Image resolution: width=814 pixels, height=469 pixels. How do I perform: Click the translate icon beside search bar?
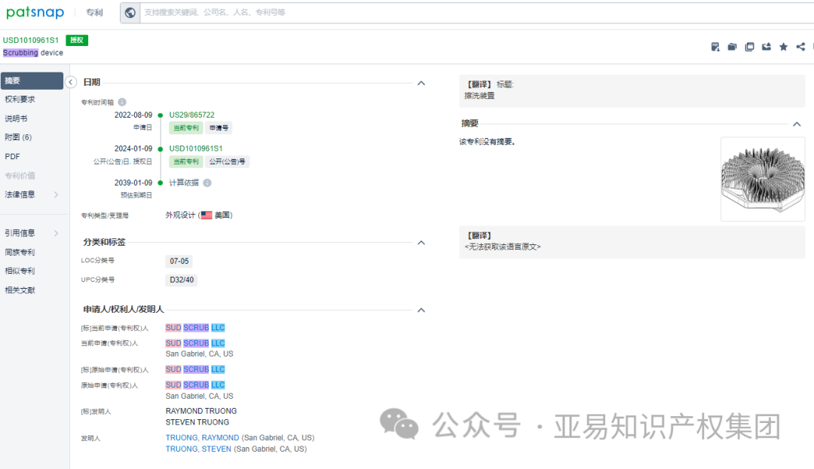[x=130, y=13]
